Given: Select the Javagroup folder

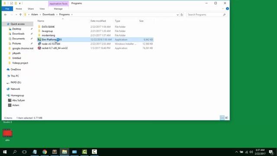Looking at the screenshot, I should (x=47, y=31).
